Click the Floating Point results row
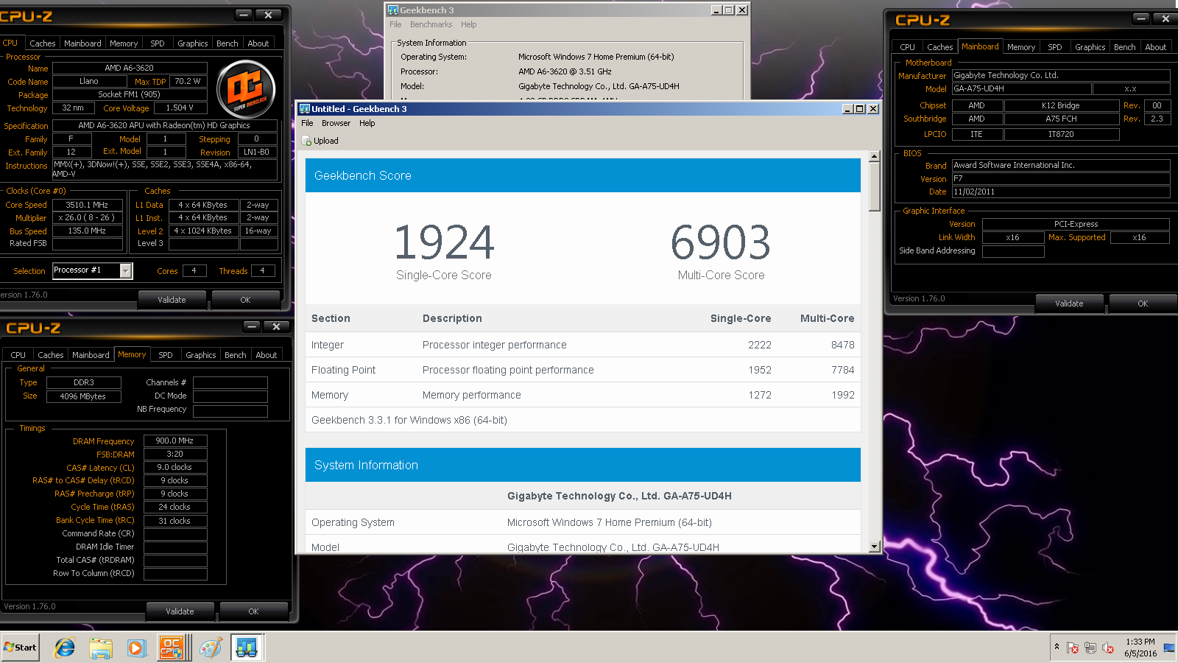 click(x=583, y=370)
